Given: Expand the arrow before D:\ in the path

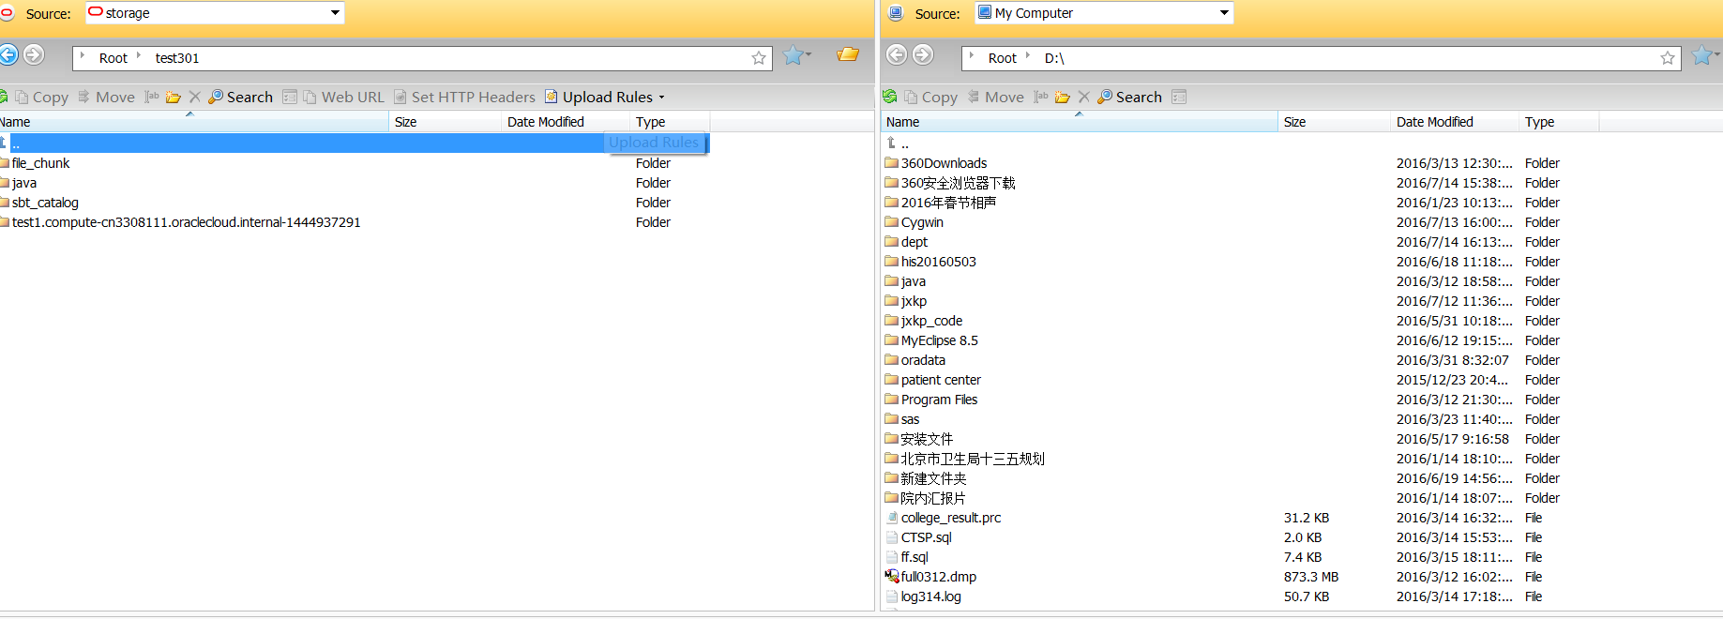Looking at the screenshot, I should (x=1028, y=57).
